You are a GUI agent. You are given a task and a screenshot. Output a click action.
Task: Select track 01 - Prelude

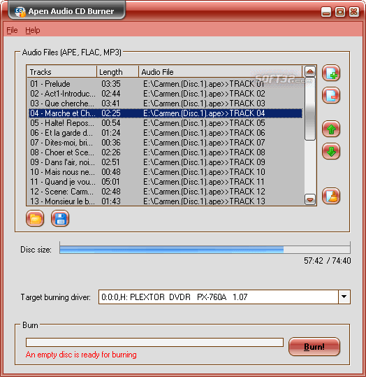click(x=166, y=84)
